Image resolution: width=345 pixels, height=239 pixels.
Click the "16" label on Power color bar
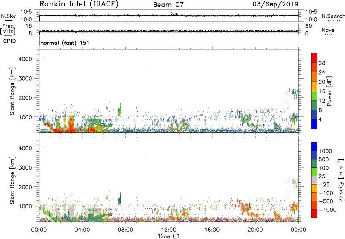322,91
